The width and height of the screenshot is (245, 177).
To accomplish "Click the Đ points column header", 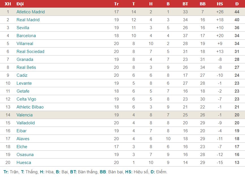I will (237, 4).
